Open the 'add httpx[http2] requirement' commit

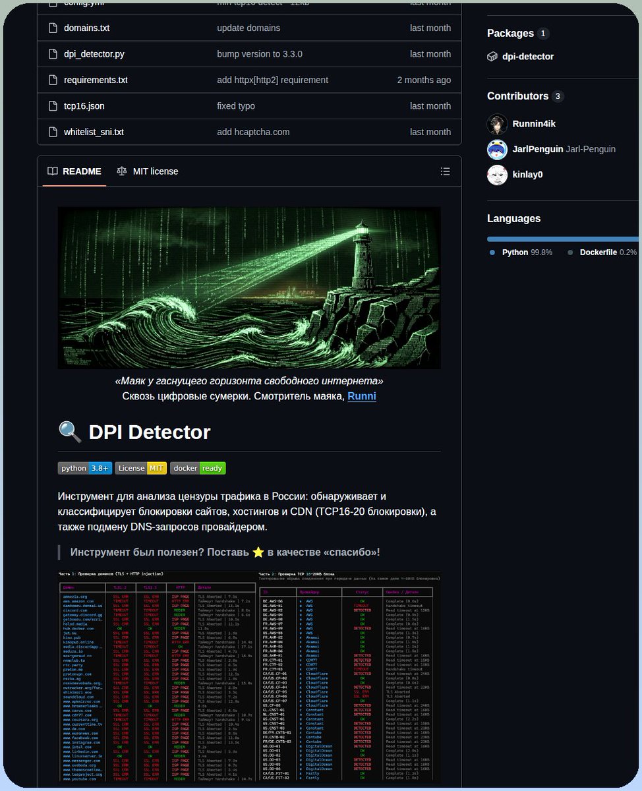coord(272,80)
